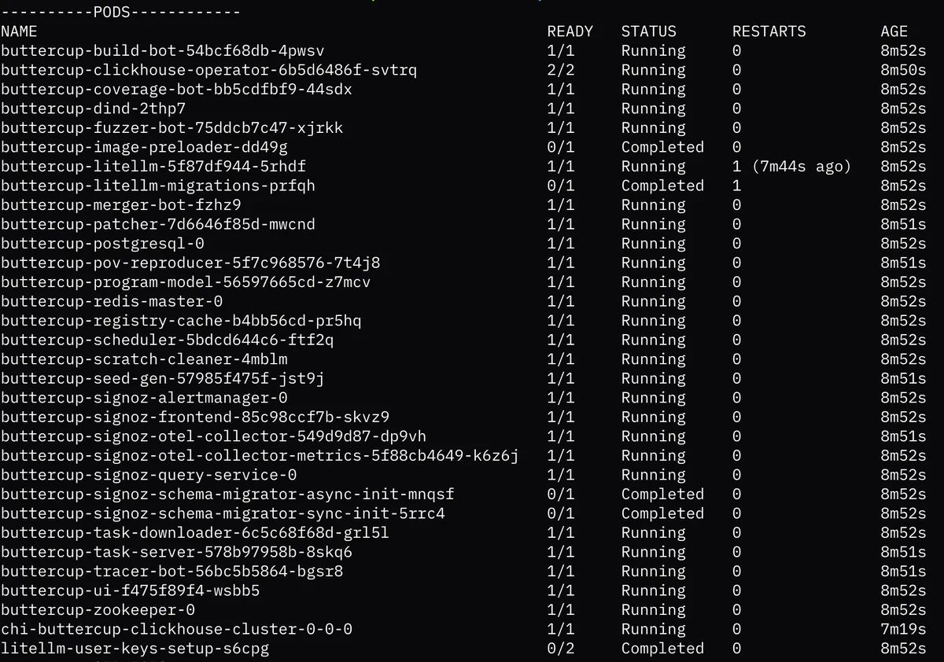Screen dimensions: 944x662
Task: Click the 2/2 ready value for clickhouse-operator
Action: point(561,70)
